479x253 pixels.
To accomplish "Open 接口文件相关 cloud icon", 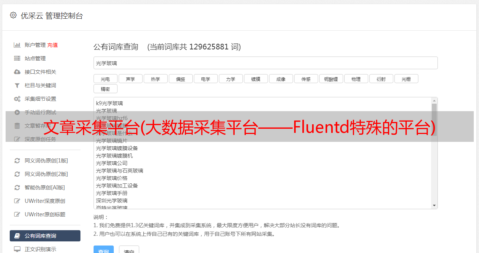I will [x=17, y=72].
